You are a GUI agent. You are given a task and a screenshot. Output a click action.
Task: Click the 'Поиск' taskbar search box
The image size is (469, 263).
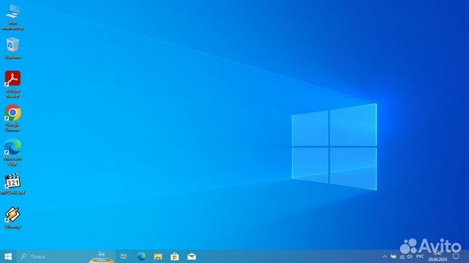66,256
